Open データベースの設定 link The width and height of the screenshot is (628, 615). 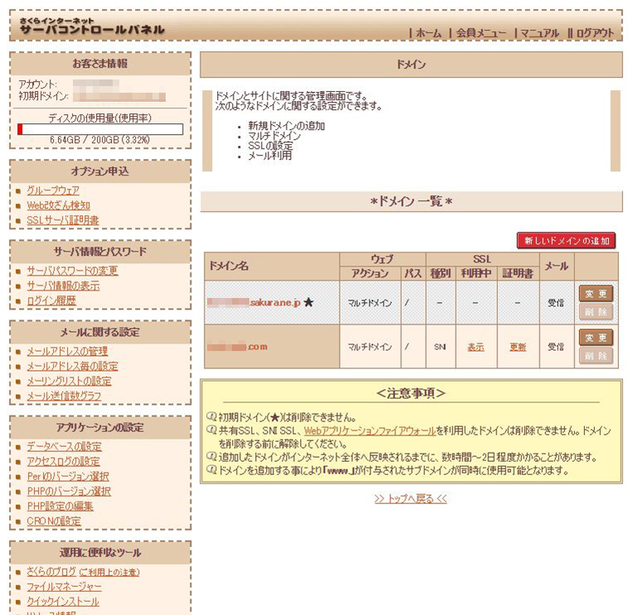click(x=65, y=446)
